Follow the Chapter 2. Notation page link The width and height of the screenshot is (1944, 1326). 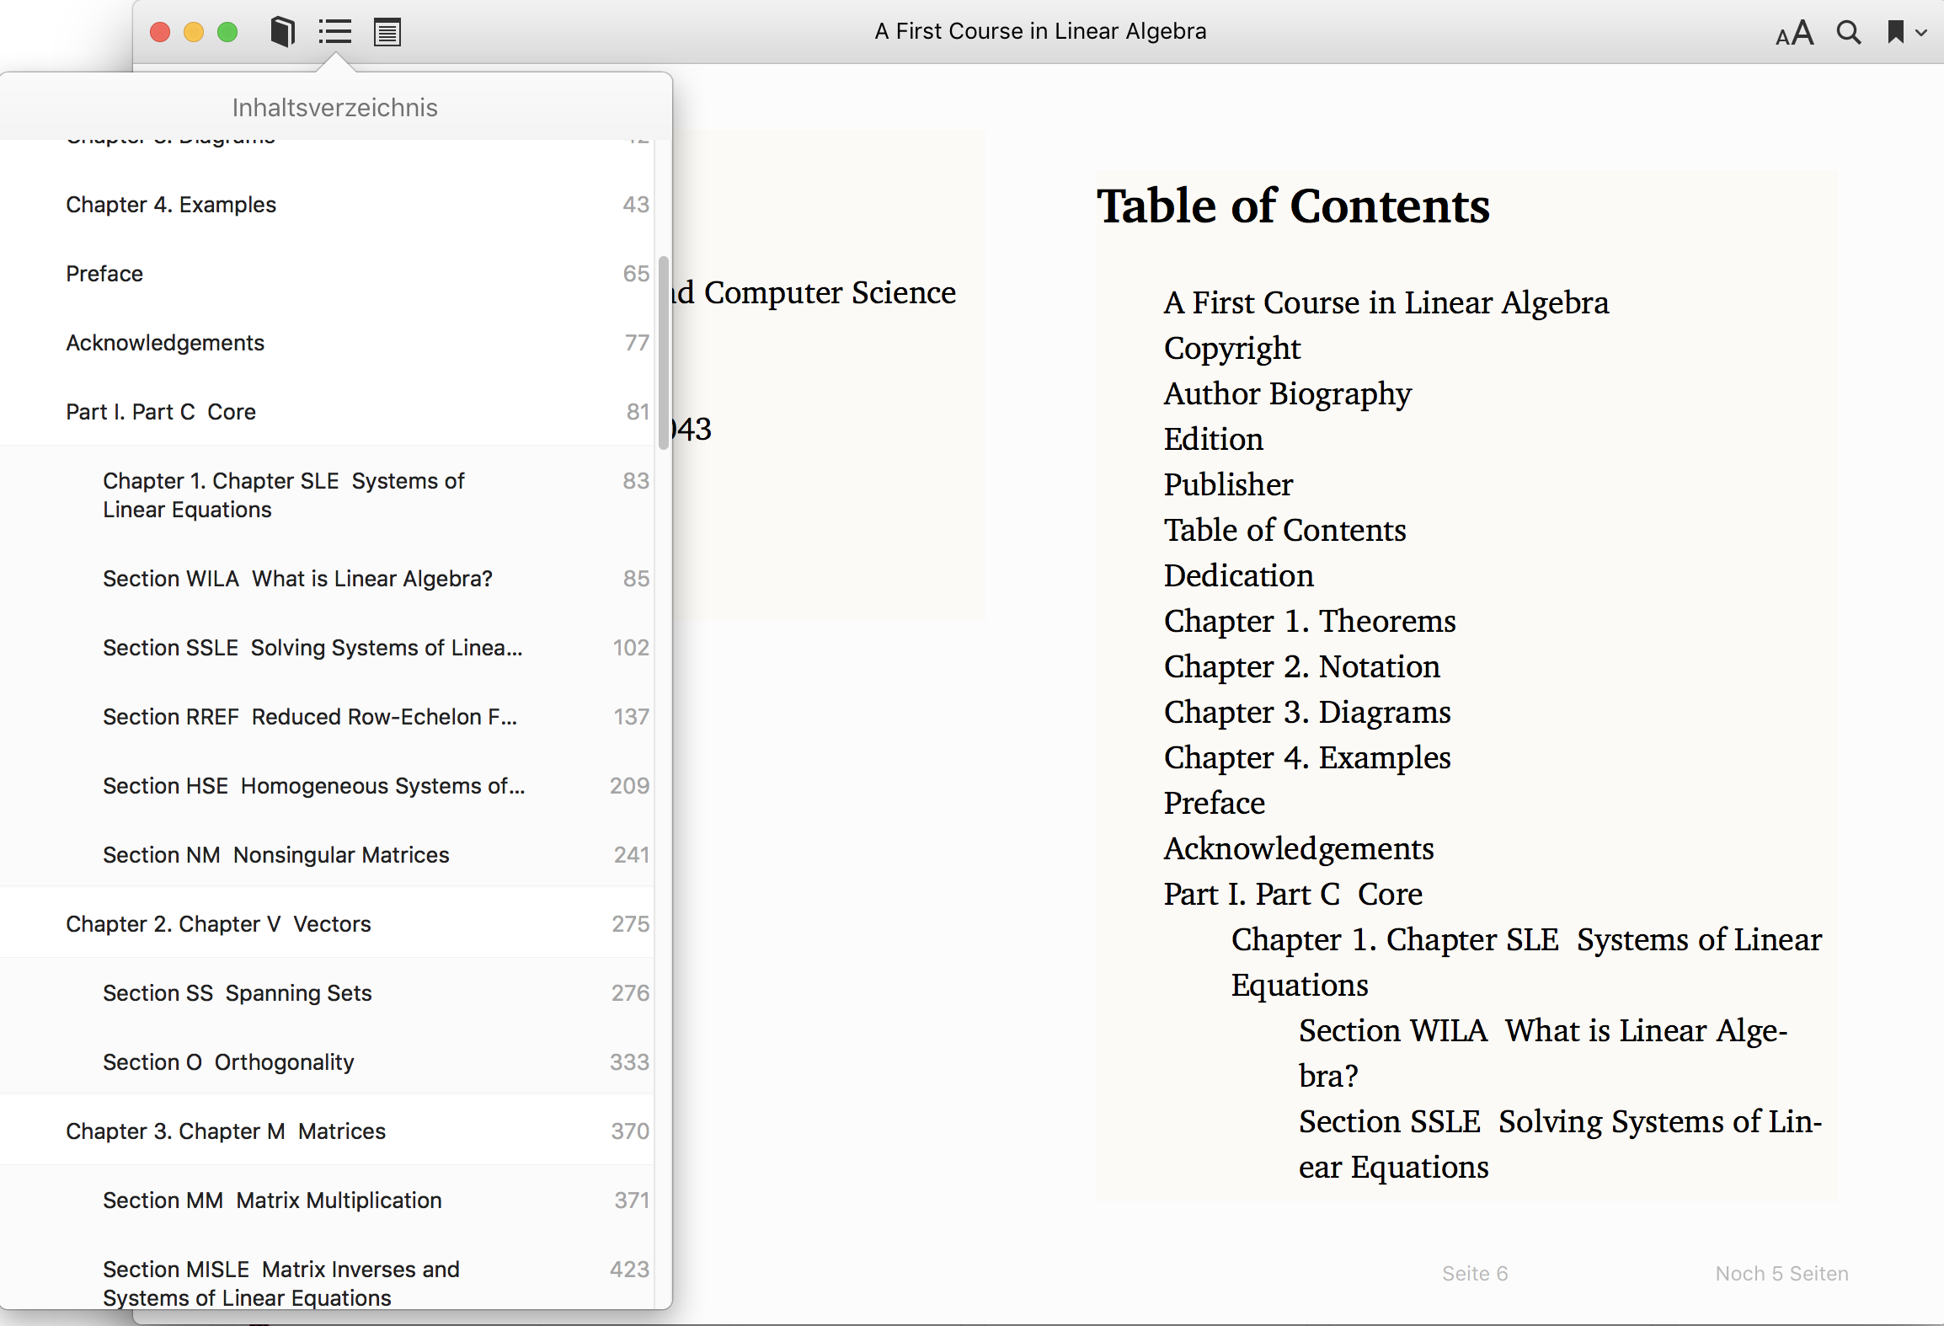(1301, 666)
